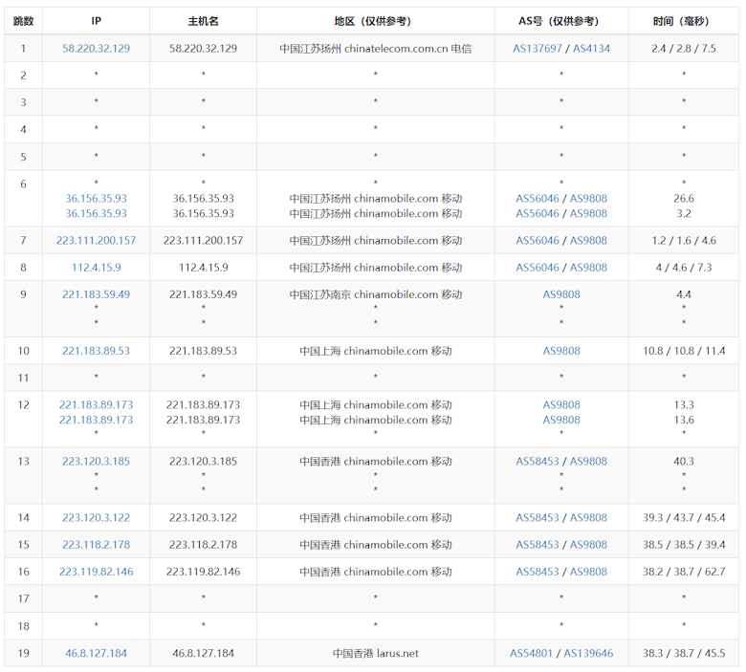The image size is (746, 672).
Task: Select time value 38.3 / 38.7 / 45.5
Action: 684,654
